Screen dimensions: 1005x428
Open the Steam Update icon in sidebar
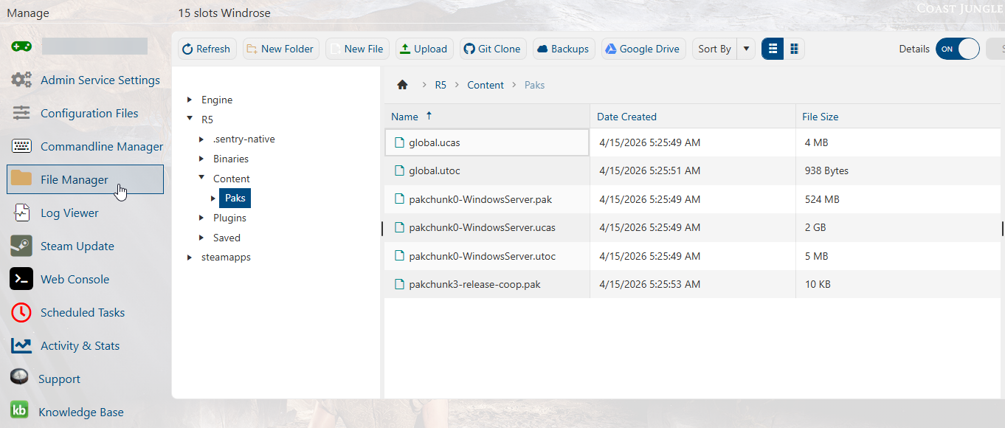(21, 246)
